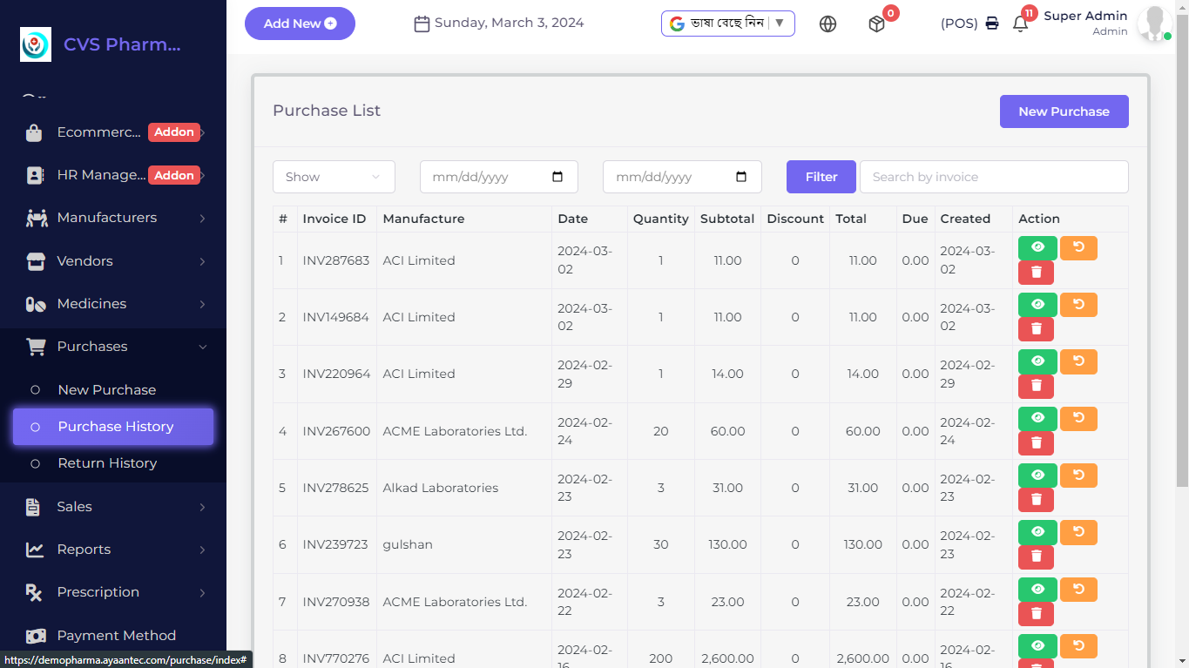Click the bell notification icon
Image resolution: width=1189 pixels, height=668 pixels.
[1020, 24]
